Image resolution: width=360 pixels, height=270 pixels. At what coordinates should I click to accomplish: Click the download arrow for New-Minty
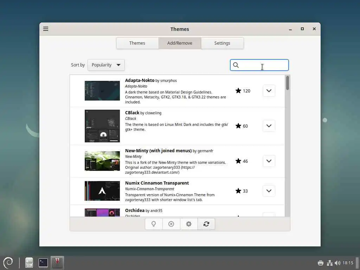[x=269, y=161]
